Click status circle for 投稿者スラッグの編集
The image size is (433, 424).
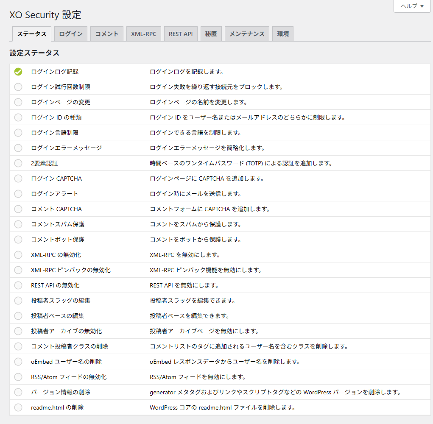tap(18, 301)
